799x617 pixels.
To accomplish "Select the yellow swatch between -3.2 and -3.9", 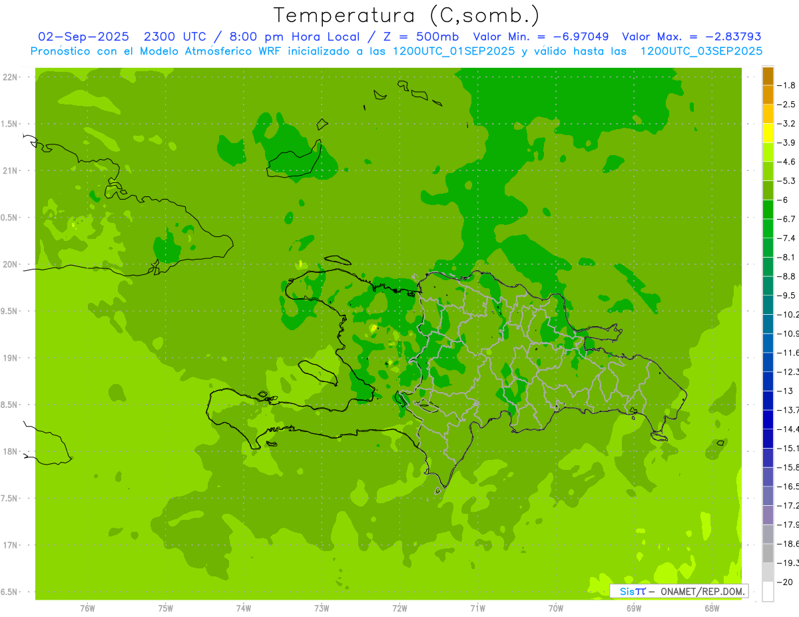I will tap(768, 133).
